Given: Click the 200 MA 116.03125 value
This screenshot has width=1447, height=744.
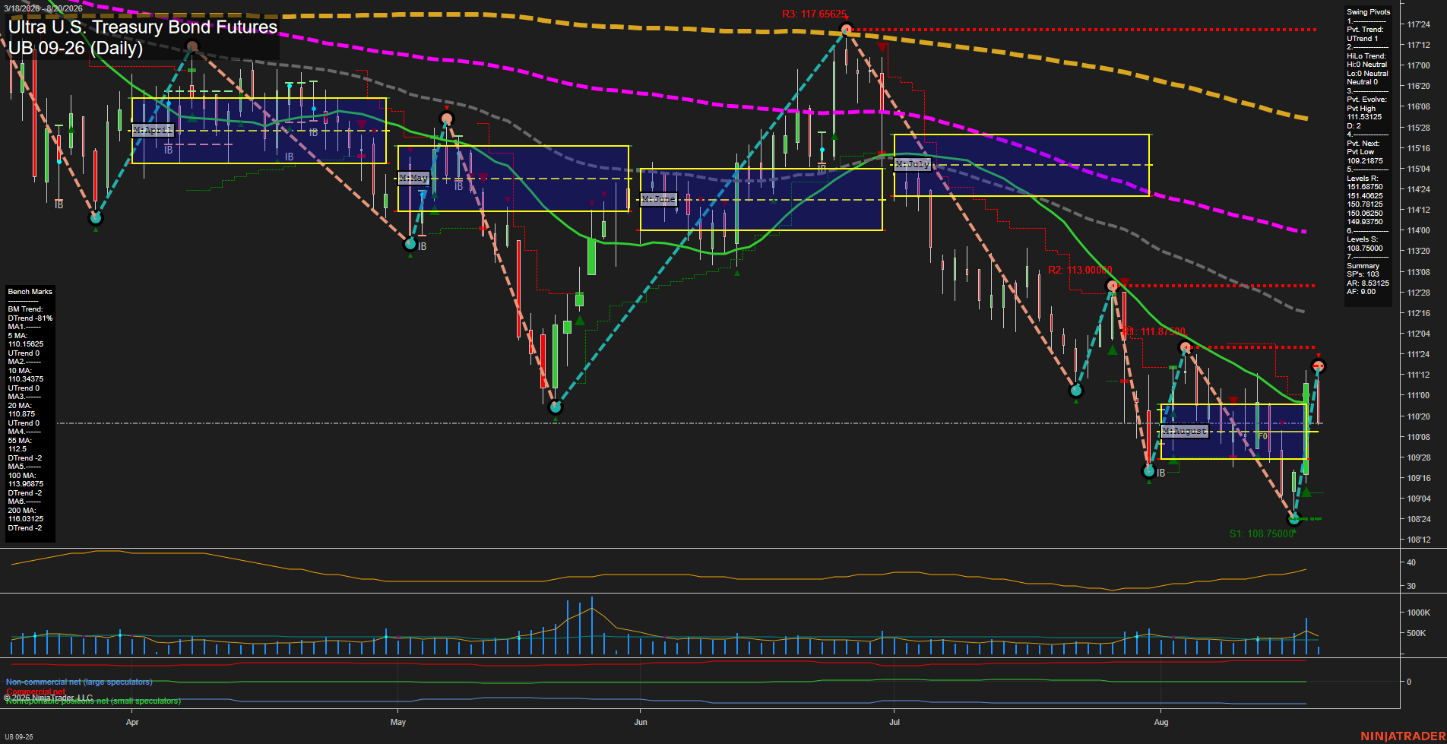Looking at the screenshot, I should [x=26, y=519].
